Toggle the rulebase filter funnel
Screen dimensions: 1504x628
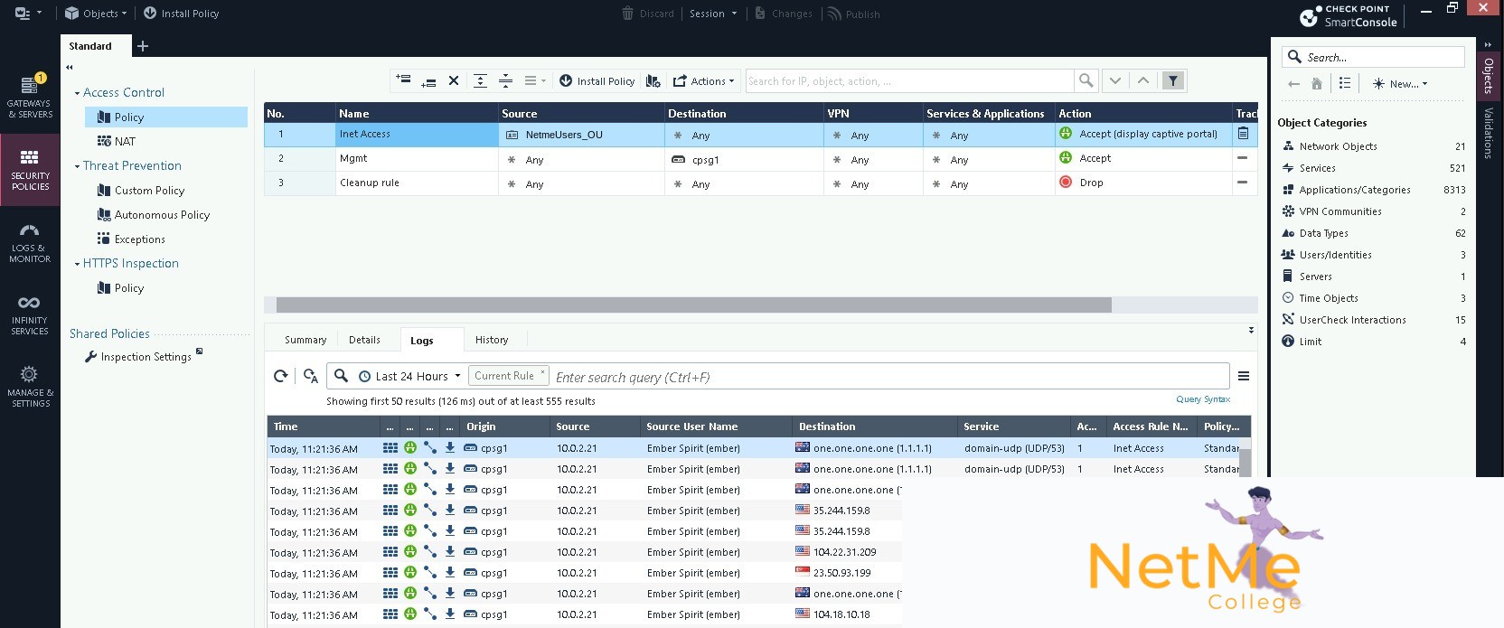(1173, 80)
